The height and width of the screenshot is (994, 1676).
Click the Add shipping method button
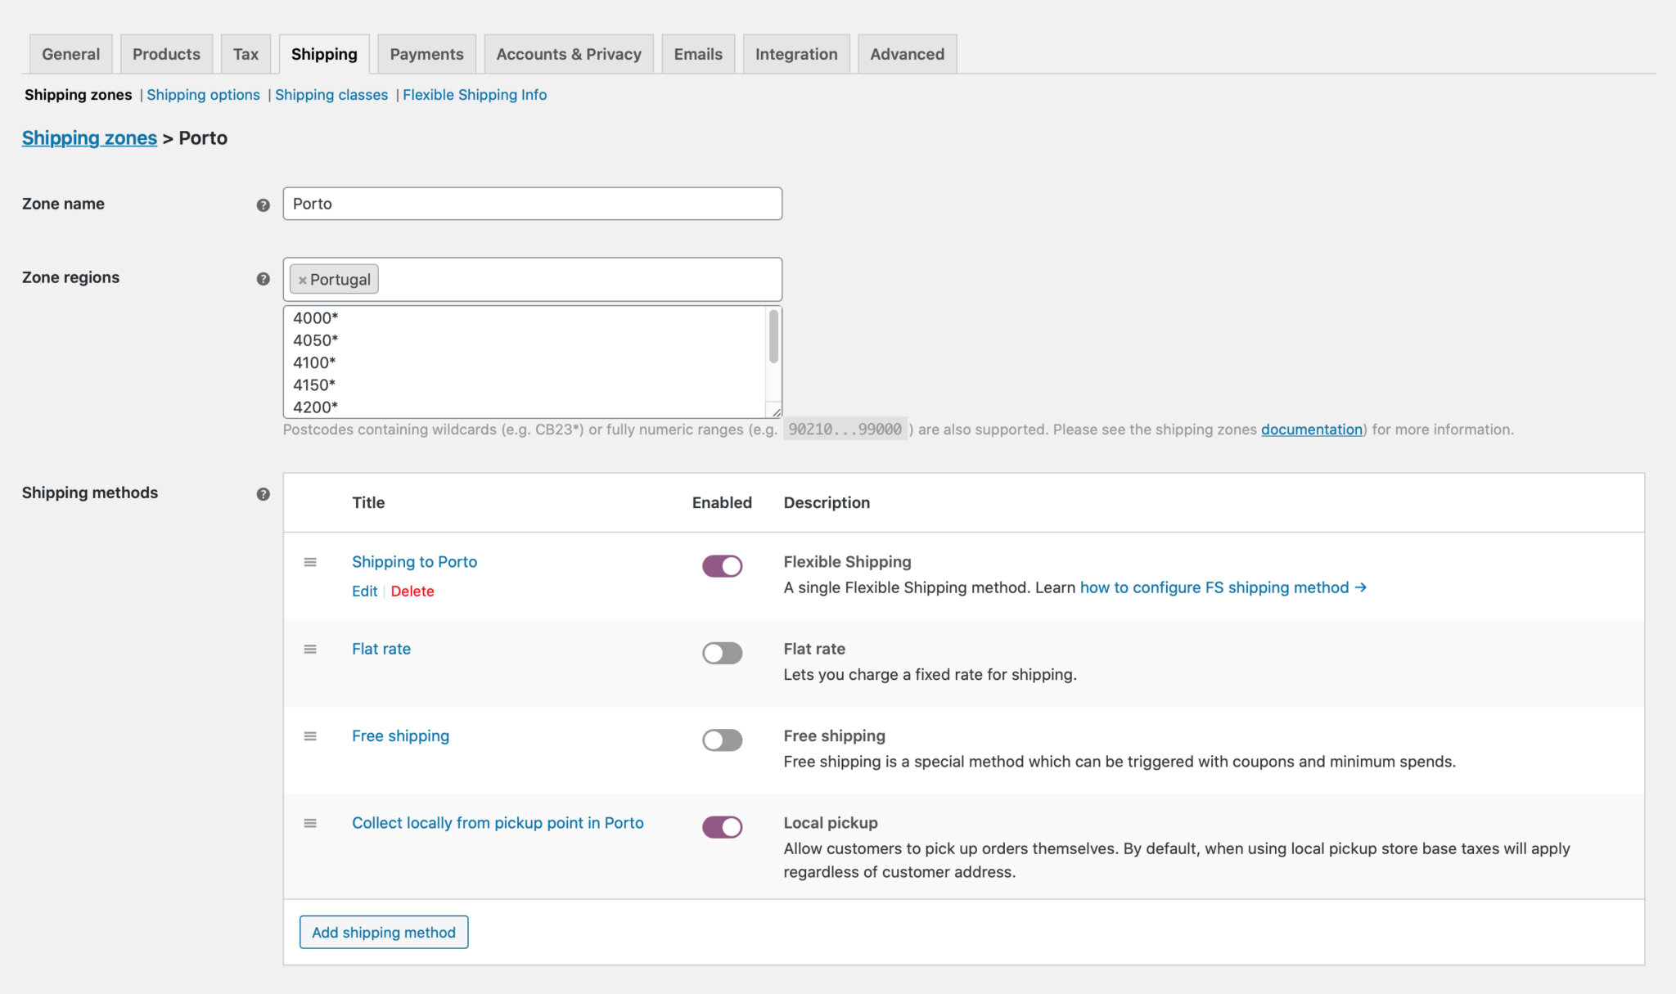click(383, 932)
